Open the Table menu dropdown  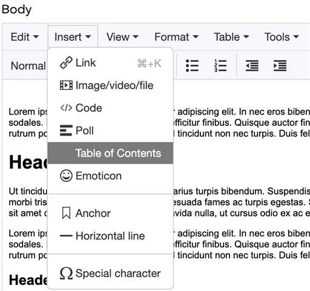[x=231, y=37]
